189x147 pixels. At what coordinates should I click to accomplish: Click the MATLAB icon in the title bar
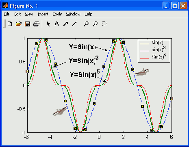5,6
